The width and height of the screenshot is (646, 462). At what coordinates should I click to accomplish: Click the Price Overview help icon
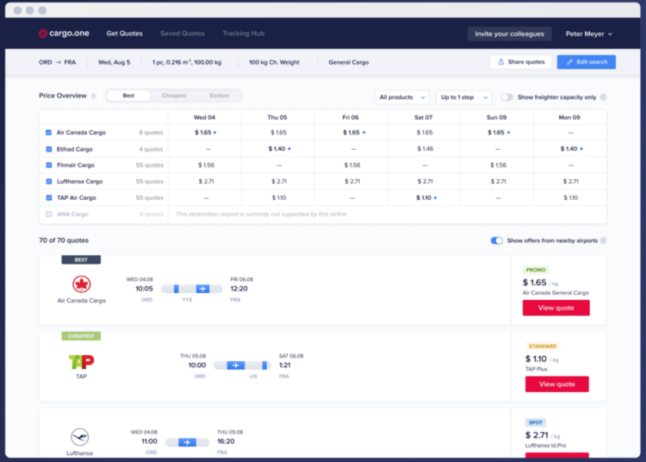click(94, 96)
